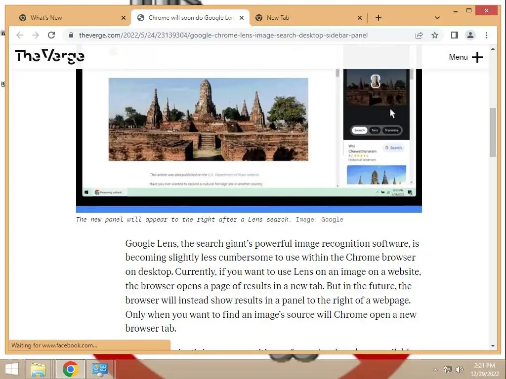Image resolution: width=506 pixels, height=379 pixels.
Task: Open the Chrome profile menu
Action: [470, 35]
